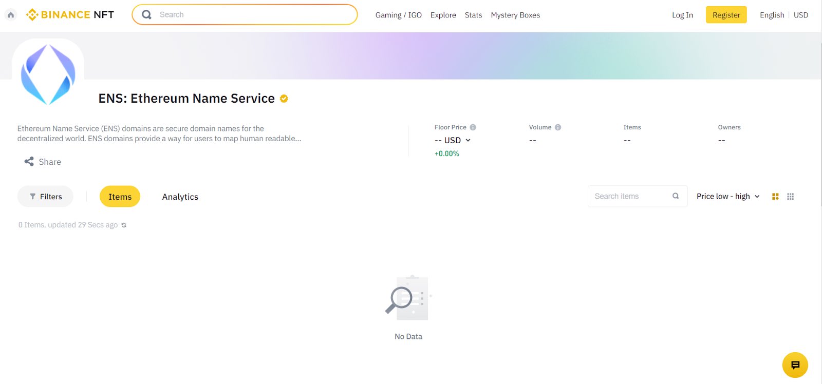Image resolution: width=822 pixels, height=384 pixels.
Task: Open the ENS collection avatar image
Action: click(48, 74)
